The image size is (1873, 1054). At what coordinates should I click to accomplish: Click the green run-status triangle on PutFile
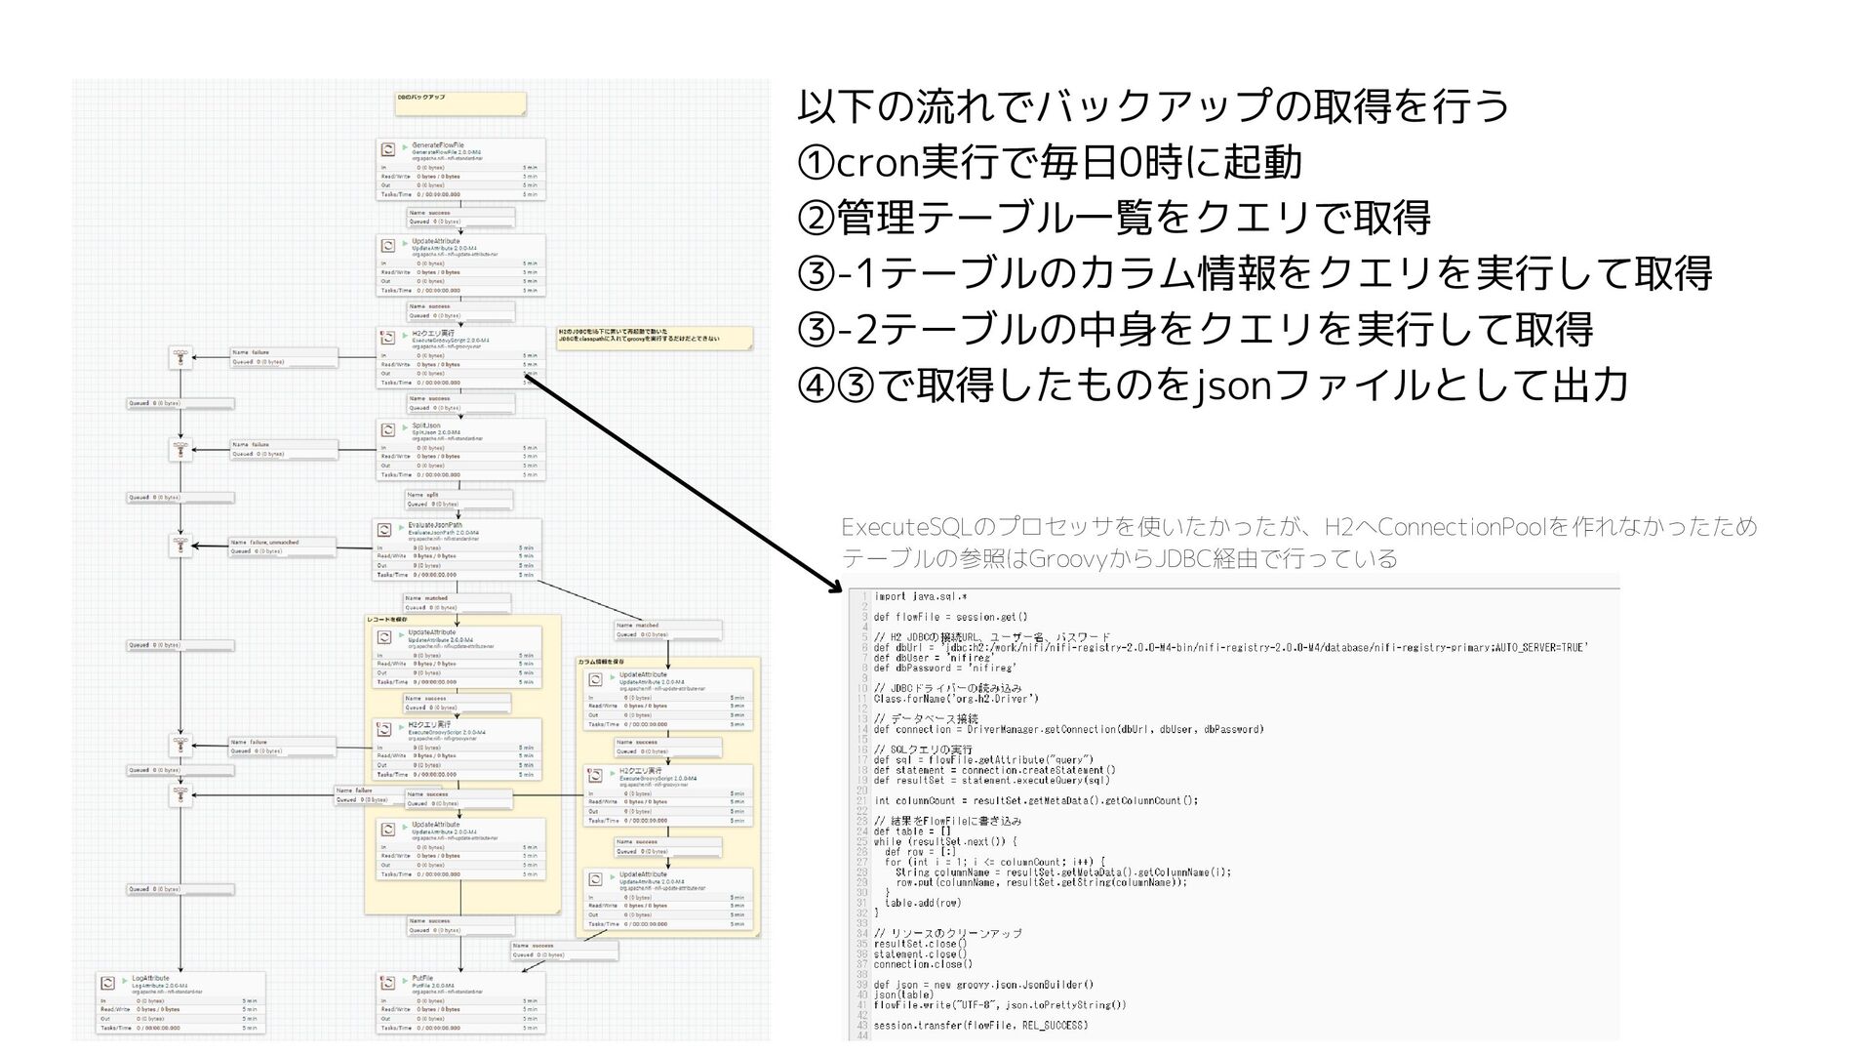(x=405, y=979)
